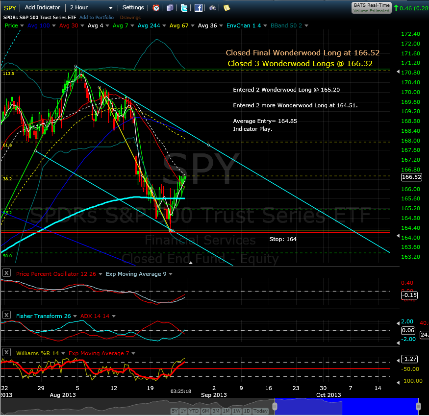Viewport: 429px width, 416px height.
Task: Click the -1.27 Williams %R value label
Action: click(409, 359)
